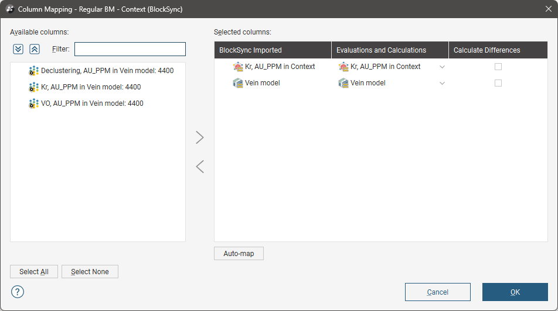Image resolution: width=558 pixels, height=311 pixels.
Task: Tick Calculate Differences checkbox for Vein model
Action: pos(498,83)
